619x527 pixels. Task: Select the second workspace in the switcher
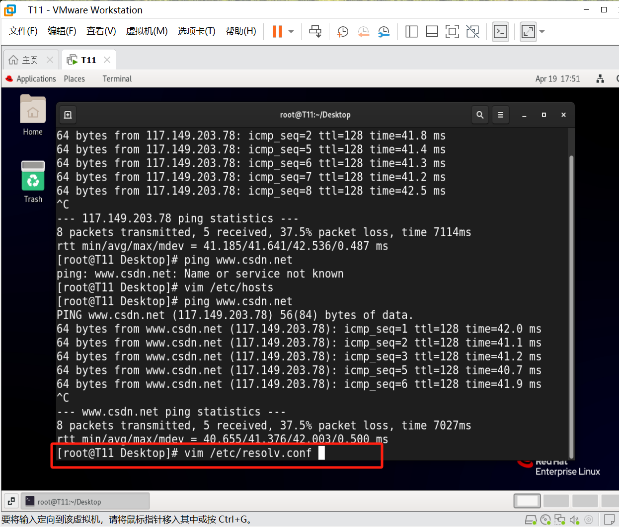pos(556,501)
